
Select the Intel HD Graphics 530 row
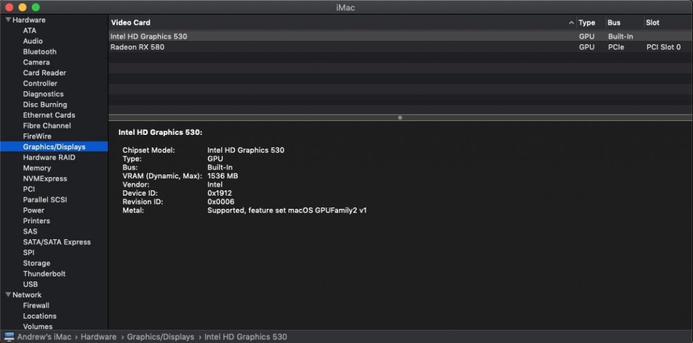401,37
